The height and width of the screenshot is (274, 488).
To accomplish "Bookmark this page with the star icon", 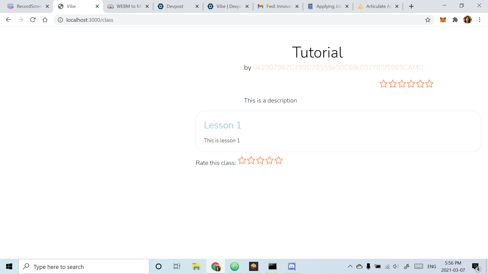I will (x=428, y=20).
